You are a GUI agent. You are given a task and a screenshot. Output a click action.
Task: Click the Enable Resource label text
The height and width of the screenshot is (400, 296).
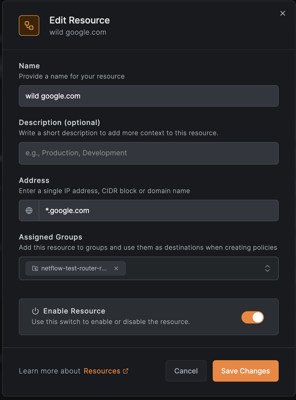tap(74, 311)
